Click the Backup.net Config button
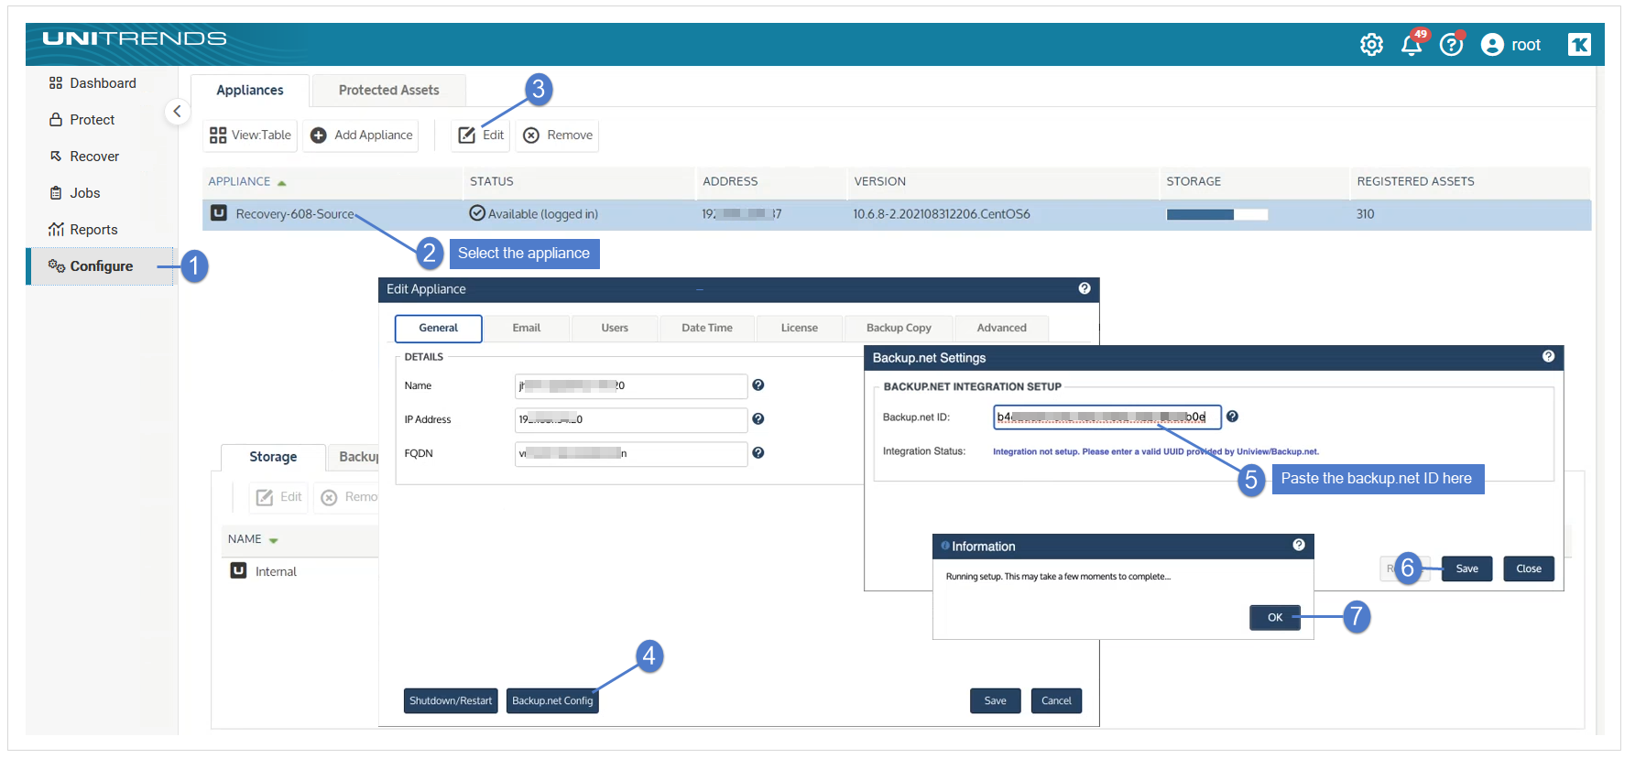 point(552,701)
